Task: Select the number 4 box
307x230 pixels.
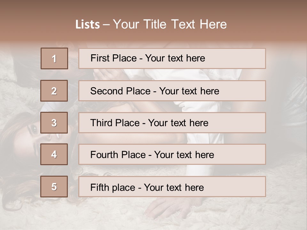Action: coord(54,154)
